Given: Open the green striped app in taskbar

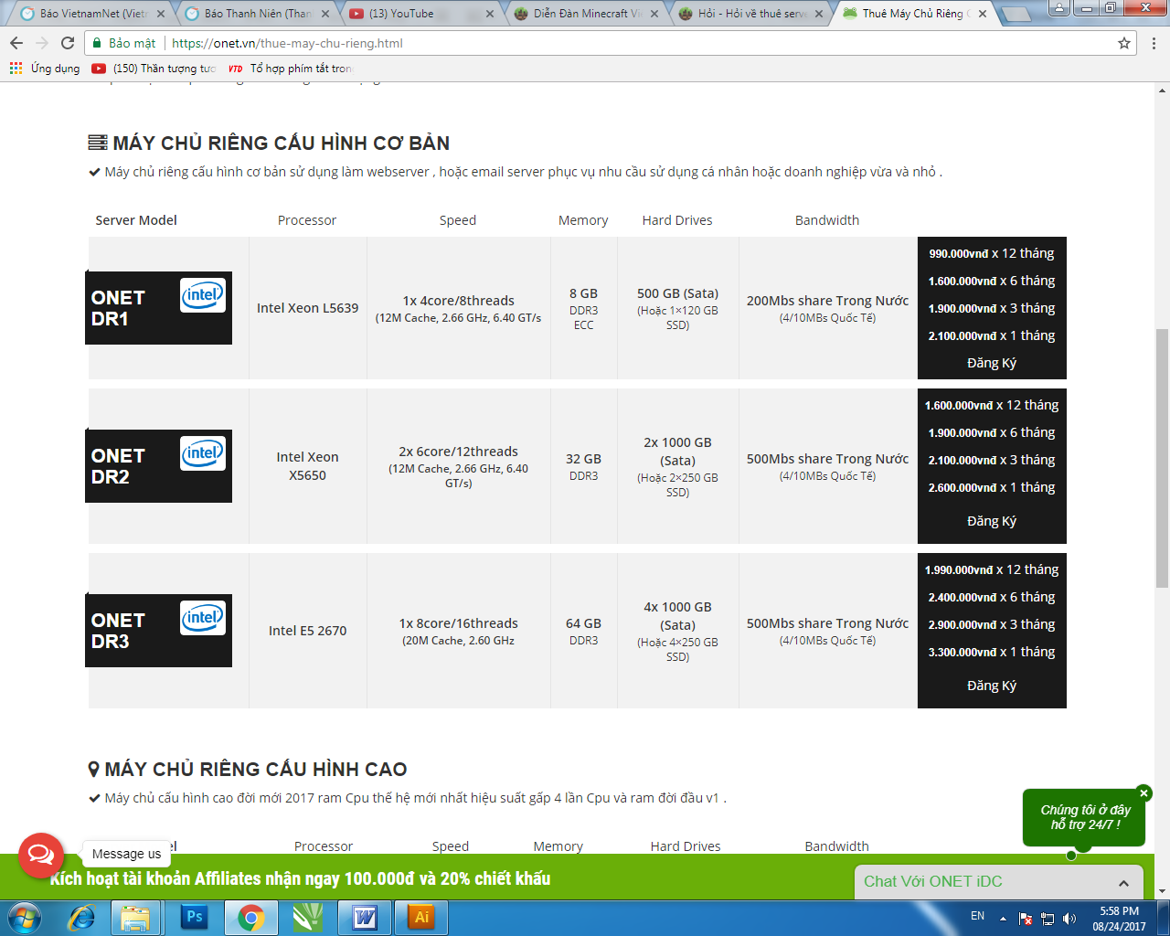Looking at the screenshot, I should (308, 918).
